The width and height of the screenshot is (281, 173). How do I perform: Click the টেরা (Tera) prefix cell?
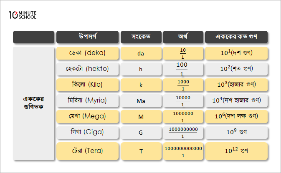[87, 151]
